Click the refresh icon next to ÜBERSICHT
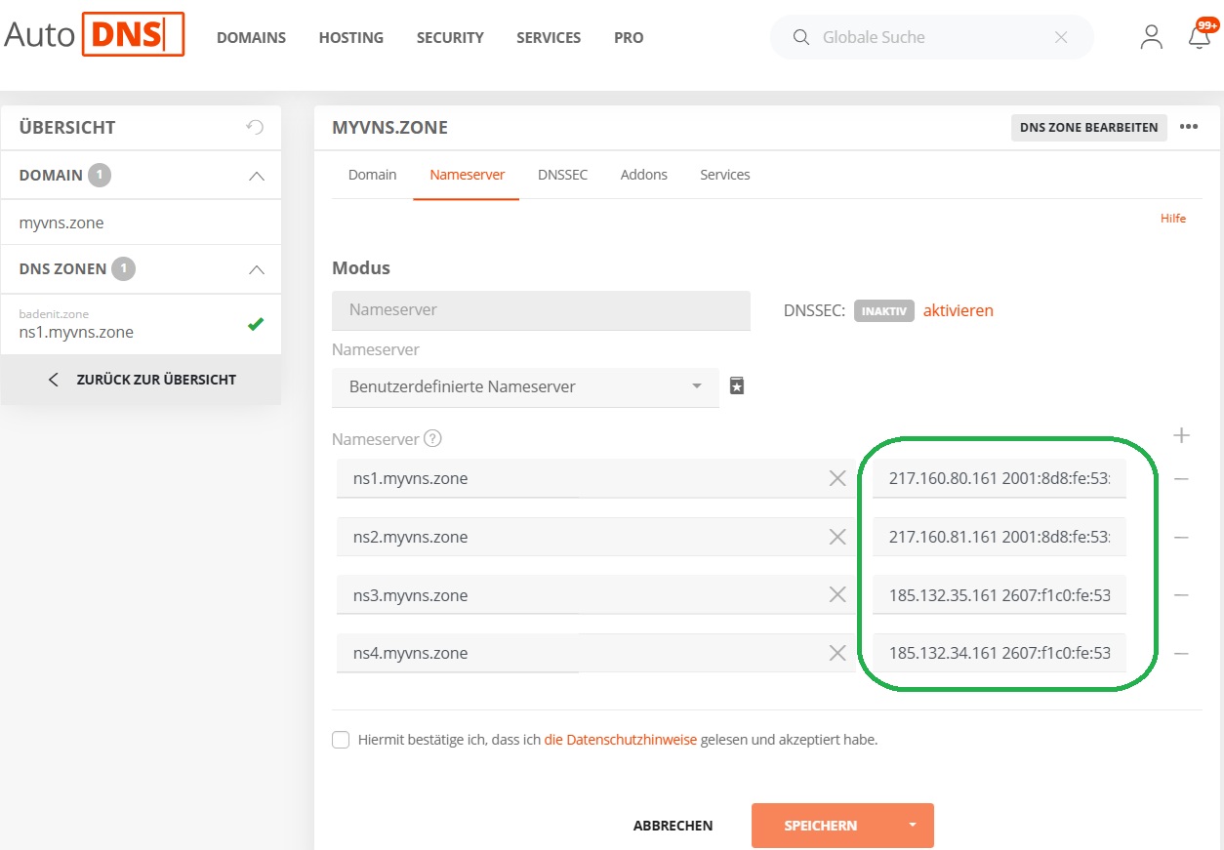Image resolution: width=1224 pixels, height=850 pixels. [255, 127]
